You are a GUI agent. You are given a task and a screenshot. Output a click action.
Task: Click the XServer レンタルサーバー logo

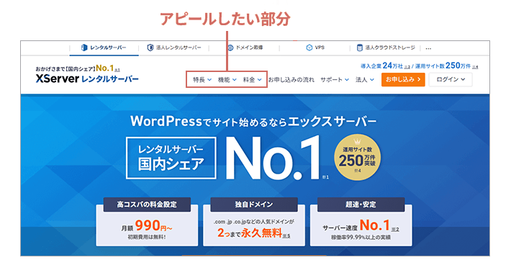coord(87,79)
